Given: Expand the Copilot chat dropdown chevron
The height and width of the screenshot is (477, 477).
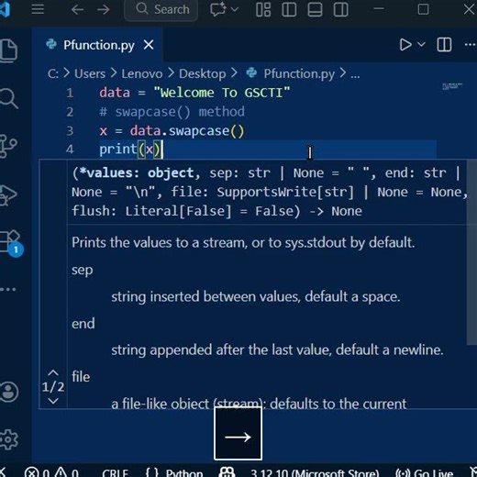Looking at the screenshot, I should click(x=235, y=9).
